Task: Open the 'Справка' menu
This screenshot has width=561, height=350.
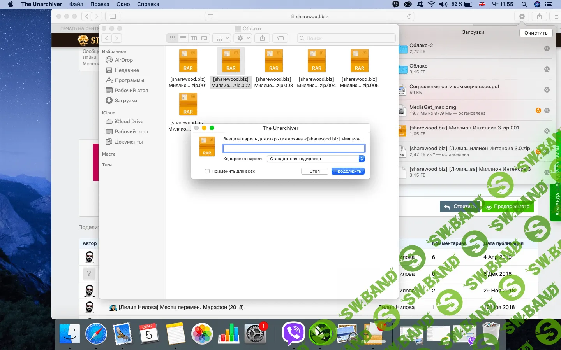Action: pyautogui.click(x=148, y=4)
